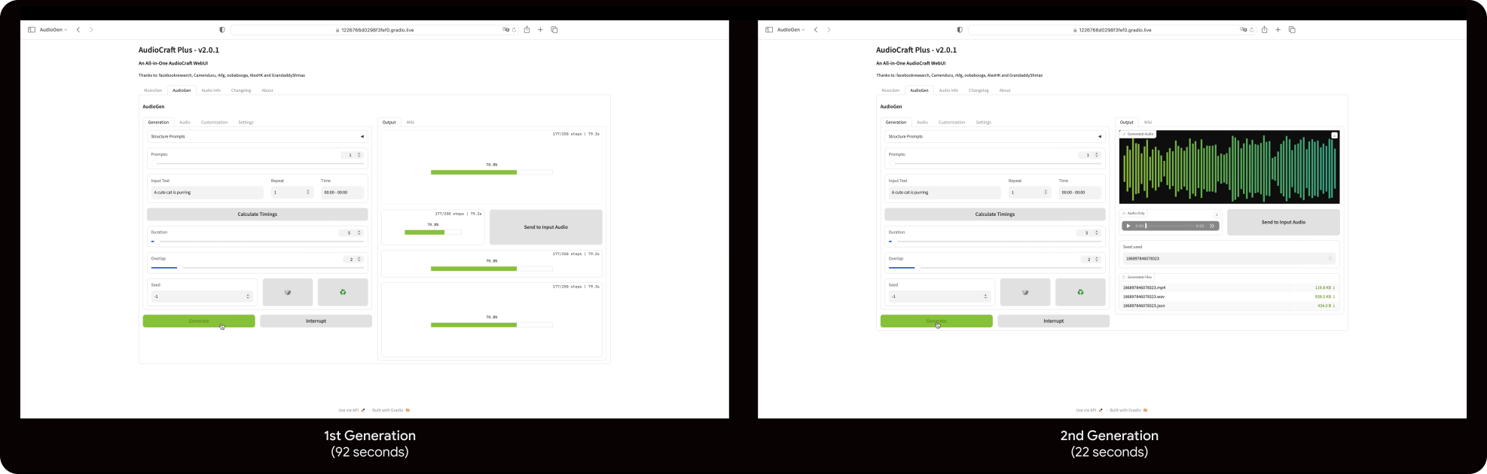Click the Duration number stepper in the 1st Generation window

pos(359,232)
